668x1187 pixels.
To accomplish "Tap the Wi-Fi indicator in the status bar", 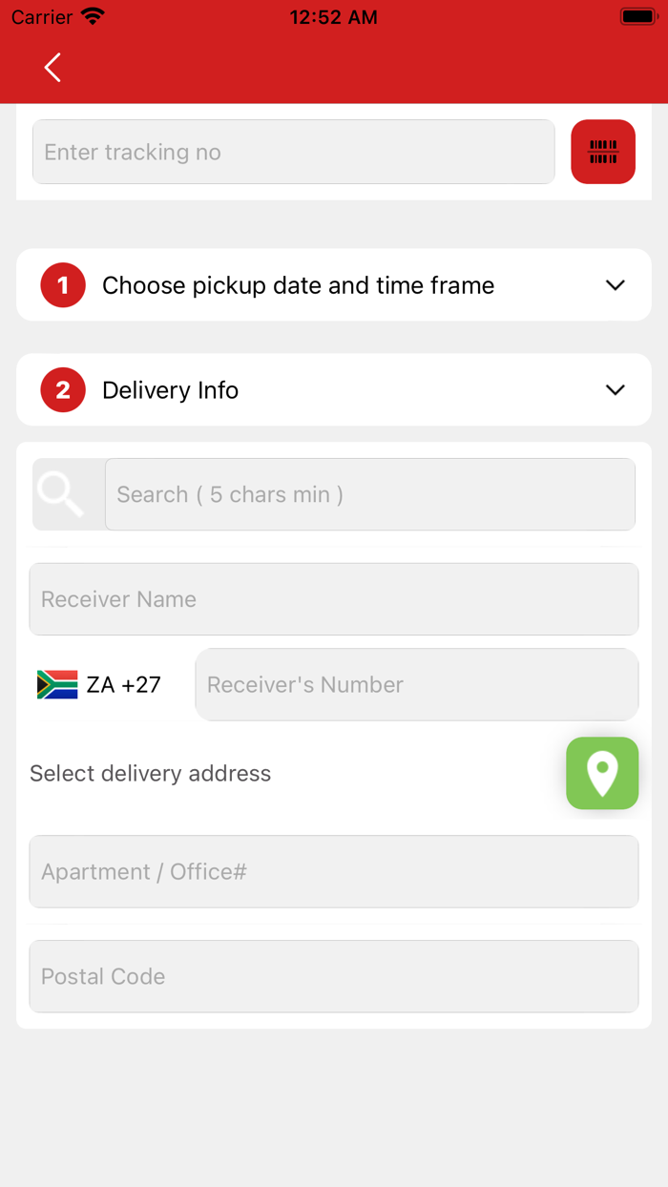I will pos(91,15).
